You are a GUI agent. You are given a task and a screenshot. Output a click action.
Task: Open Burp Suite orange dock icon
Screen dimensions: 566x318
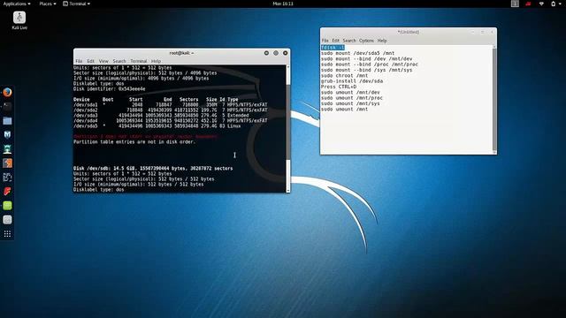click(x=7, y=163)
